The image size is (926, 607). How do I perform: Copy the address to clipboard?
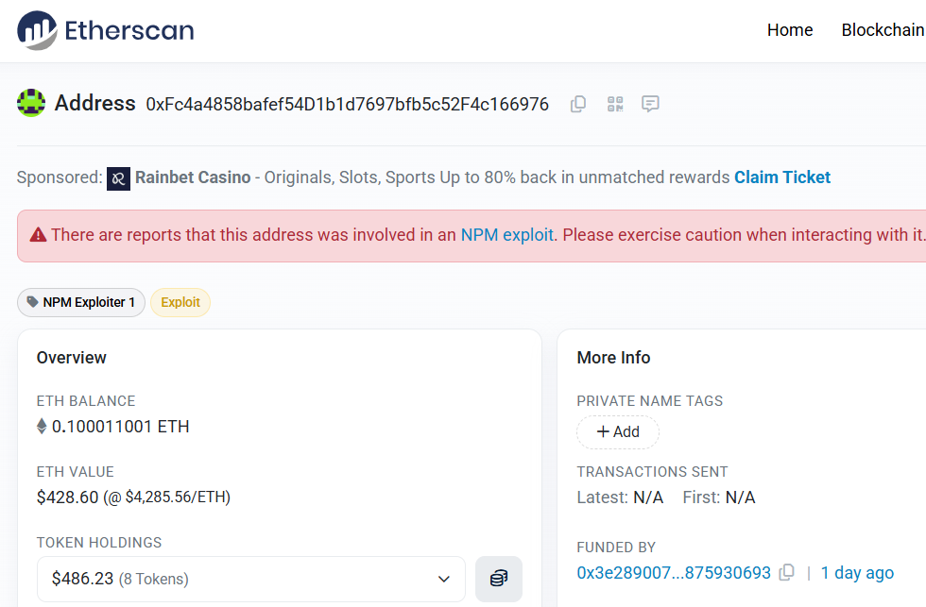coord(578,105)
